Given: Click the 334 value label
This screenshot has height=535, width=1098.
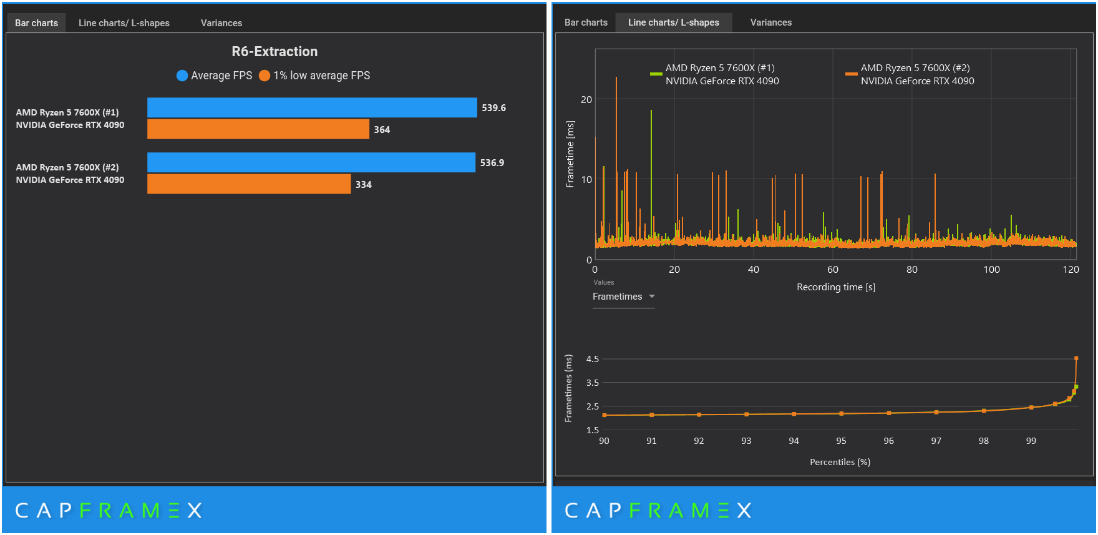Looking at the screenshot, I should (364, 185).
